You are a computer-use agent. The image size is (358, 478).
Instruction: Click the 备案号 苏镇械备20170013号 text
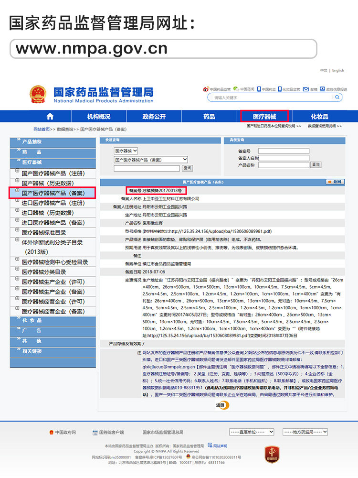coord(156,191)
